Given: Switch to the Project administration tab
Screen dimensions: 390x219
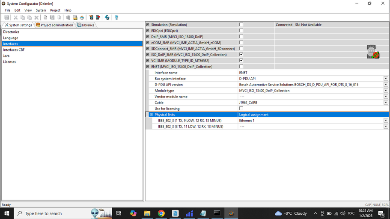Looking at the screenshot, I should click(x=54, y=25).
